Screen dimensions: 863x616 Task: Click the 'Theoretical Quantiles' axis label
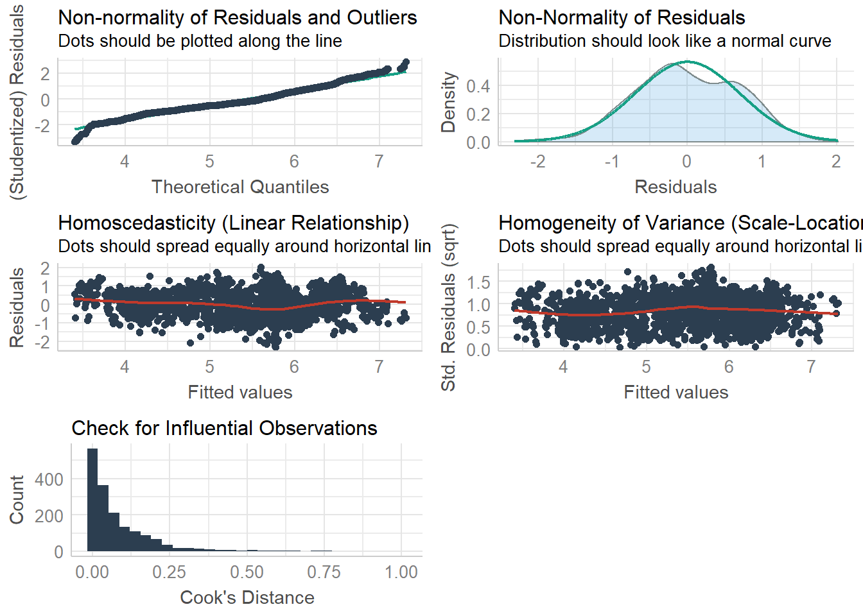point(240,187)
